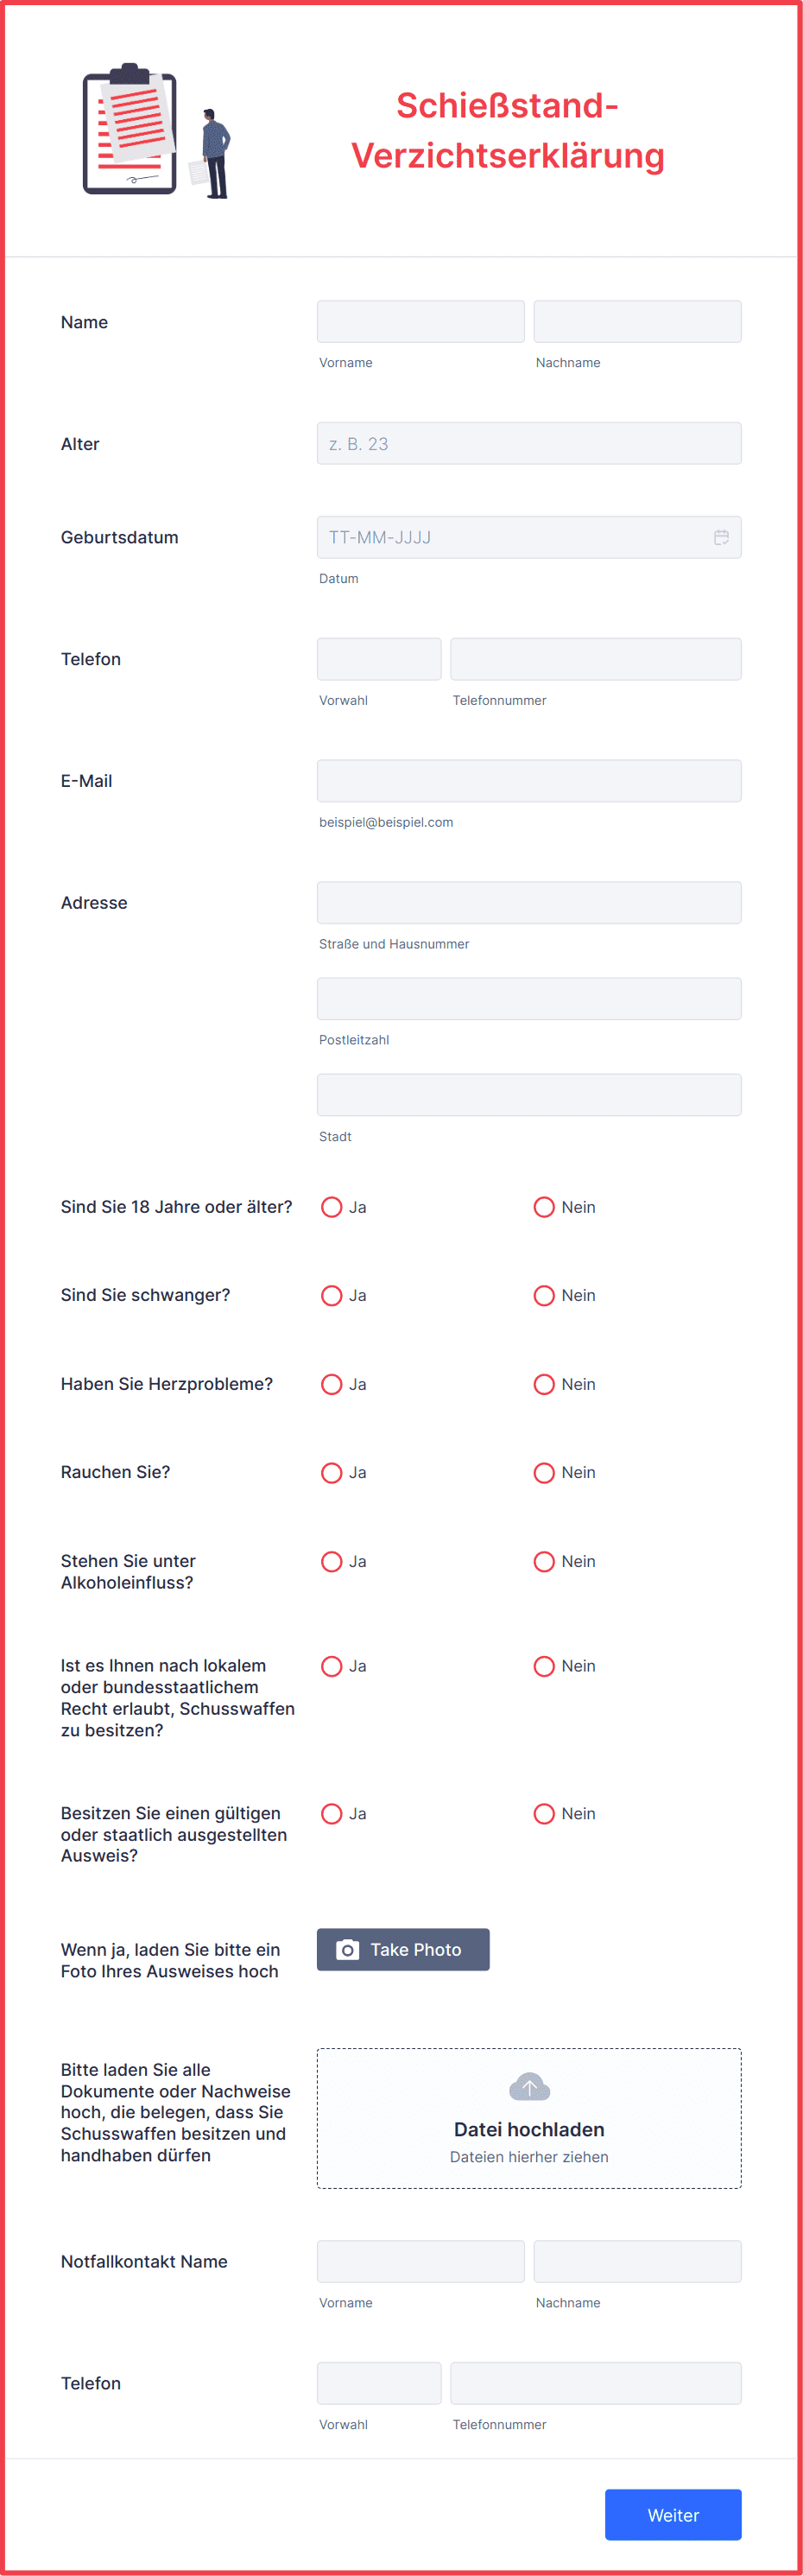Click the calendar icon in Geburtsdatum field
Image resolution: width=803 pixels, height=2576 pixels.
pos(721,537)
